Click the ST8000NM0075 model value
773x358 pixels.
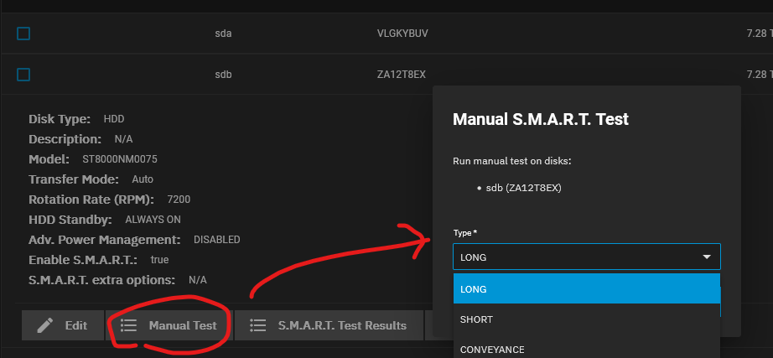click(x=120, y=159)
